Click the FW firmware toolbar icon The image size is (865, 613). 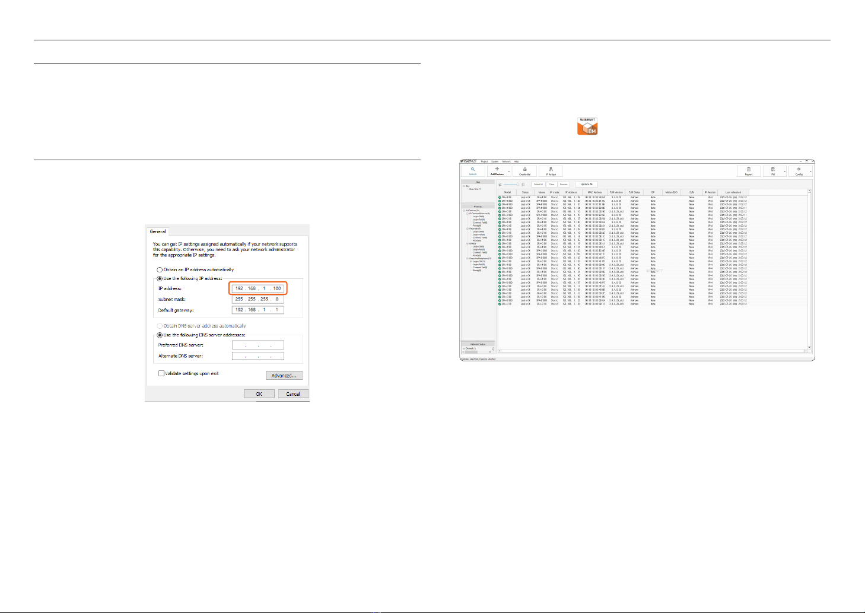(773, 169)
